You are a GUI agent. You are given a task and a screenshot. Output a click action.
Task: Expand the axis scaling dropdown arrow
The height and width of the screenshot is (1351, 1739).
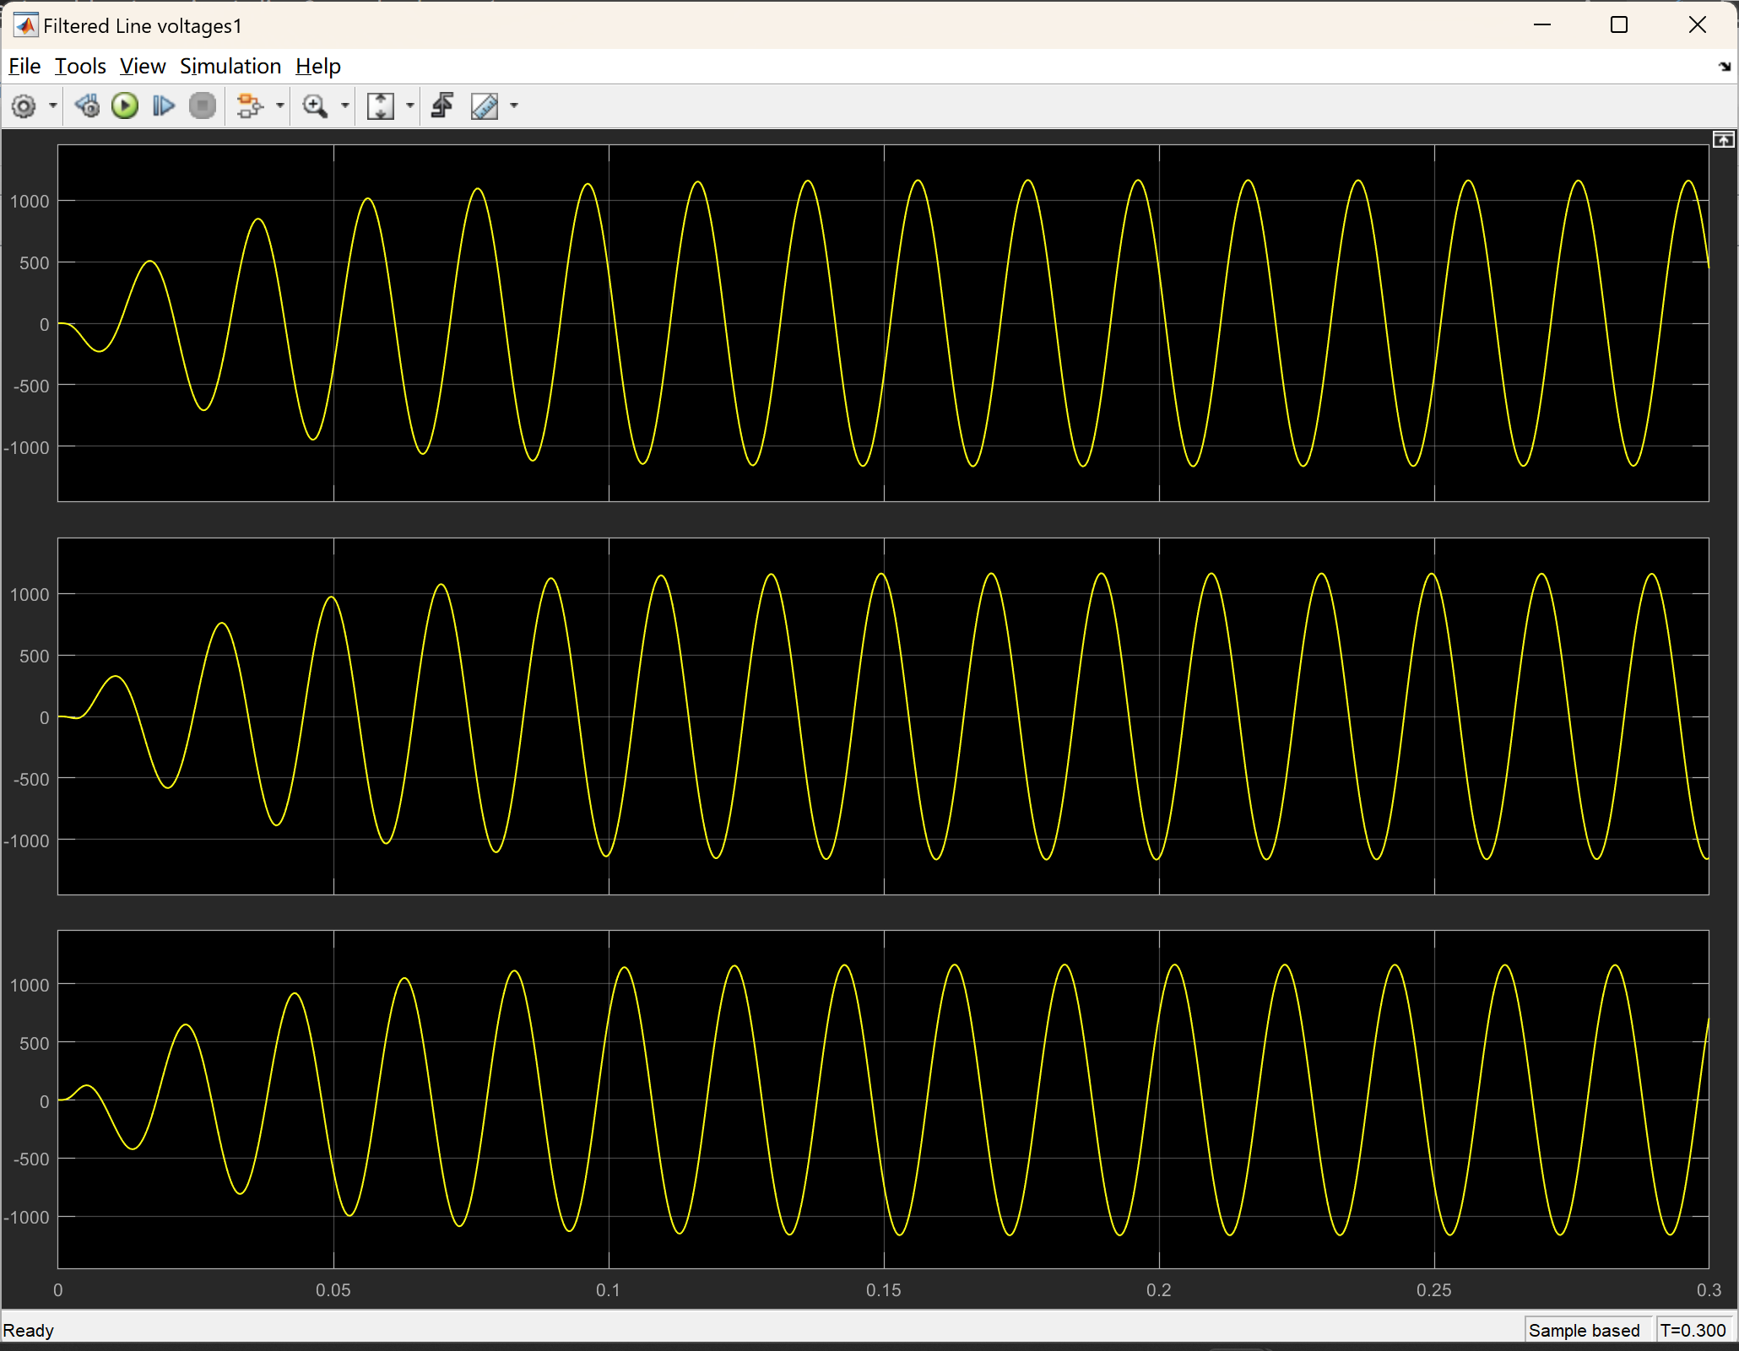[x=410, y=106]
